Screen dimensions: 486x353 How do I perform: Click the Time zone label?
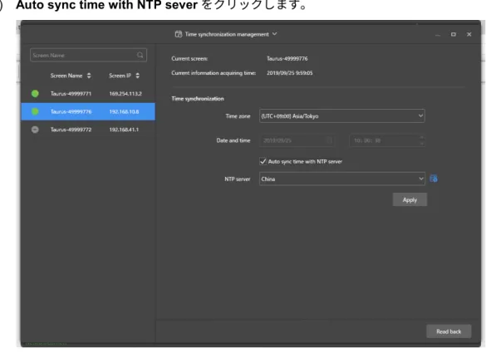[238, 116]
